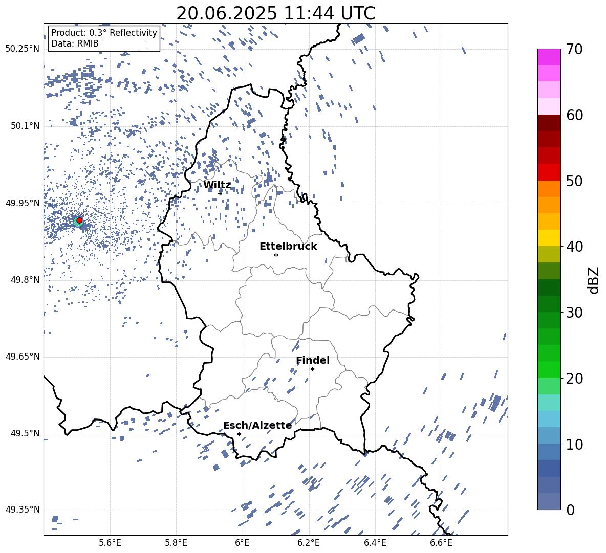Click the 6.2°E longitude label
The width and height of the screenshot is (606, 553).
[309, 543]
